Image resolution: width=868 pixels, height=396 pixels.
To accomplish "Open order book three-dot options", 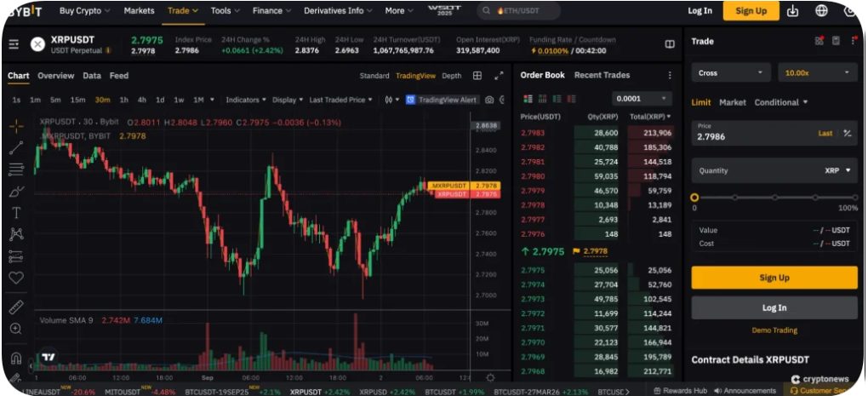I will [x=670, y=75].
